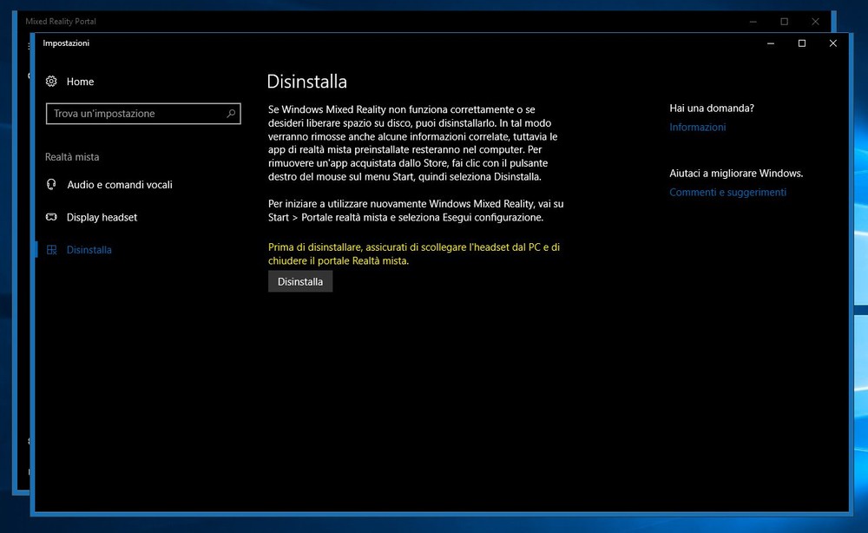Click the headphone icon for Audio settings
Image resolution: width=868 pixels, height=533 pixels.
point(51,184)
